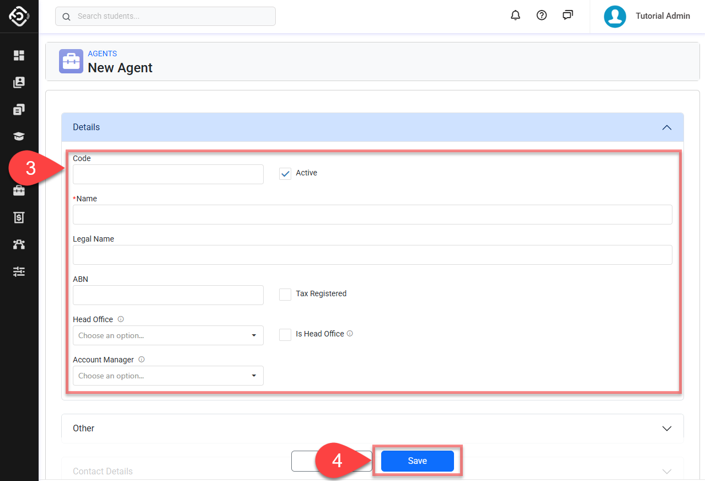Open the dashboard icon in sidebar

coord(19,55)
